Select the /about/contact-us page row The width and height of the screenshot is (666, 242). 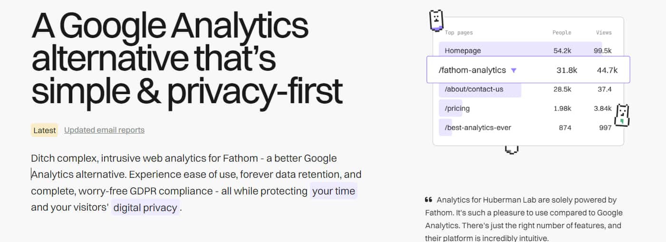pyautogui.click(x=528, y=89)
